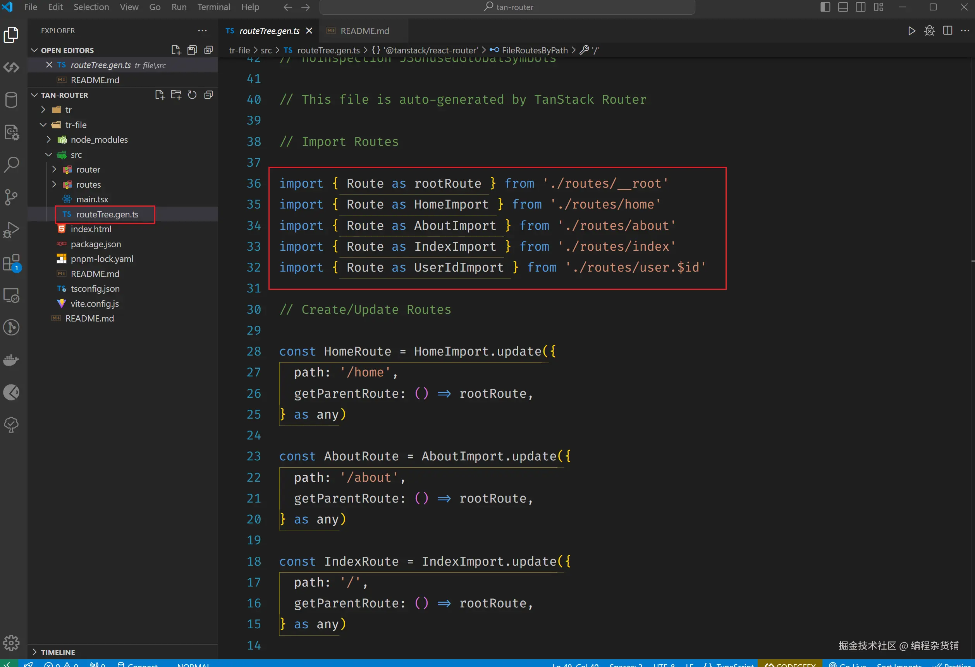Image resolution: width=975 pixels, height=667 pixels.
Task: Click the Split Editor Right icon
Action: [x=947, y=31]
